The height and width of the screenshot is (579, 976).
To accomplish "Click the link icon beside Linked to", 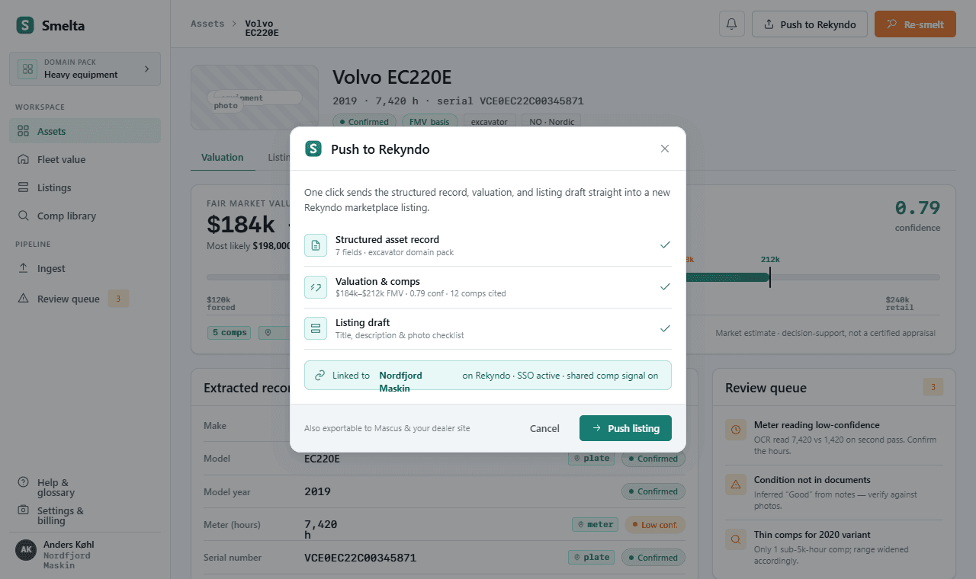I will (320, 376).
